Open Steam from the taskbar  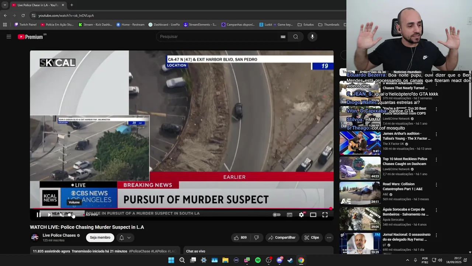pyautogui.click(x=290, y=260)
